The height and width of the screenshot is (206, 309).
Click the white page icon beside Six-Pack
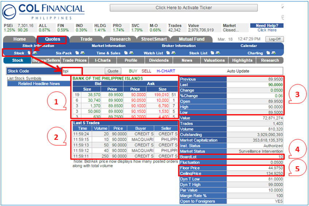pos(77,53)
